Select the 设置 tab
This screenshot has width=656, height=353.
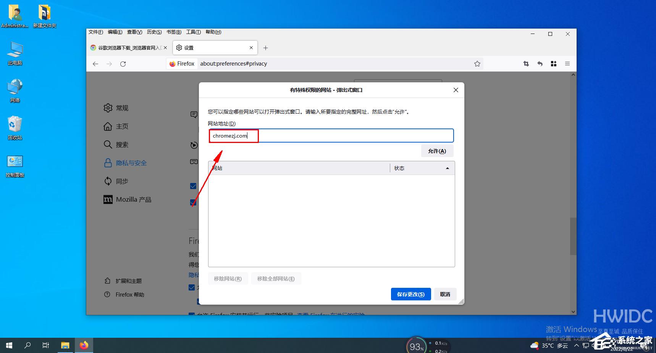pyautogui.click(x=215, y=48)
